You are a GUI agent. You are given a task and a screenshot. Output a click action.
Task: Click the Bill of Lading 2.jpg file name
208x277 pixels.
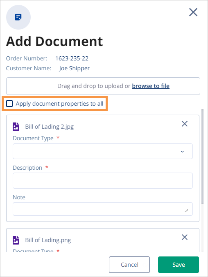[50, 127]
